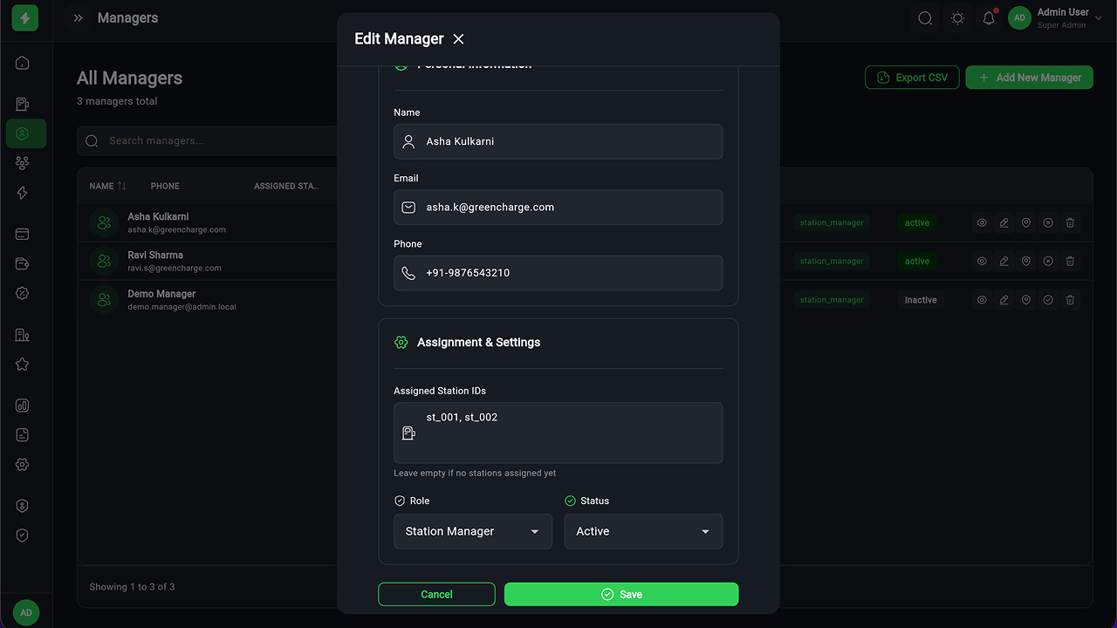This screenshot has height=628, width=1117.
Task: Click the Cancel button
Action: (x=436, y=594)
